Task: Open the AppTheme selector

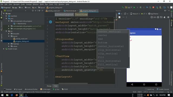Action: [153, 14]
